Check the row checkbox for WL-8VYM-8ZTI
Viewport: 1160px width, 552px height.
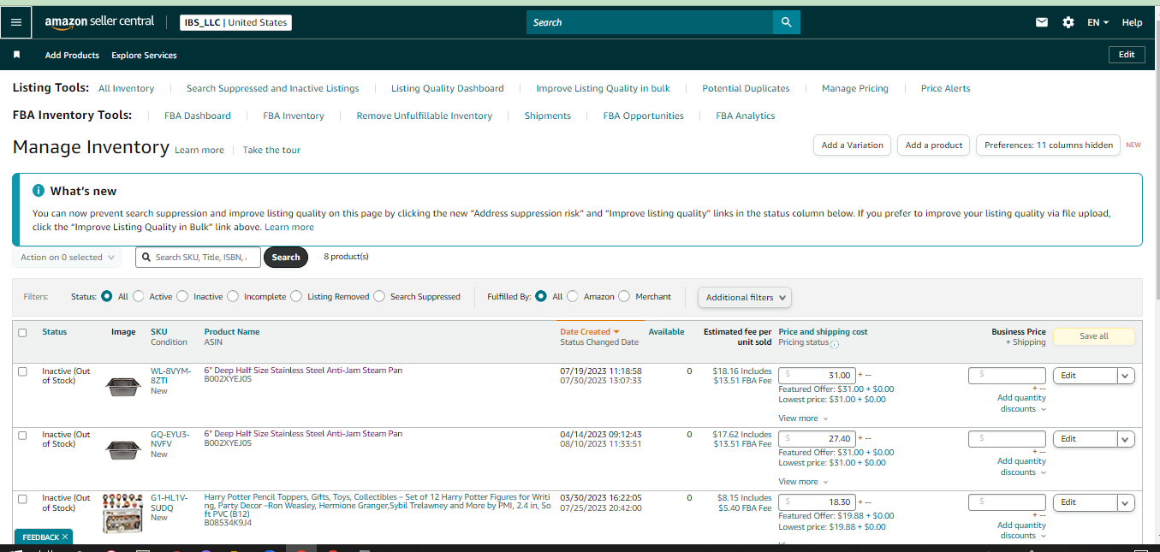coord(22,371)
